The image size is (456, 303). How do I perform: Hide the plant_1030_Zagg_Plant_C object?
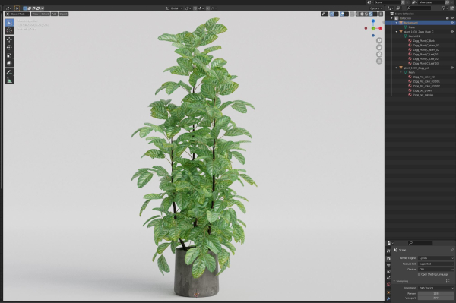click(452, 31)
